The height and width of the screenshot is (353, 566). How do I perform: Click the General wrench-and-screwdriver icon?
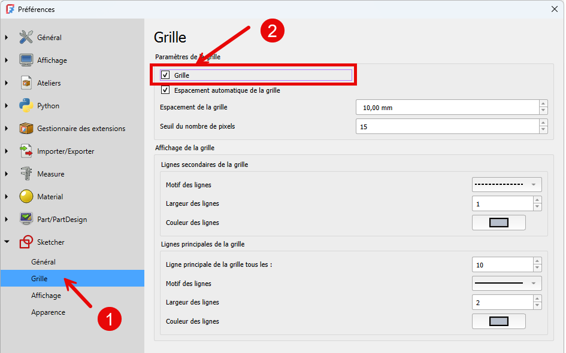click(x=26, y=37)
